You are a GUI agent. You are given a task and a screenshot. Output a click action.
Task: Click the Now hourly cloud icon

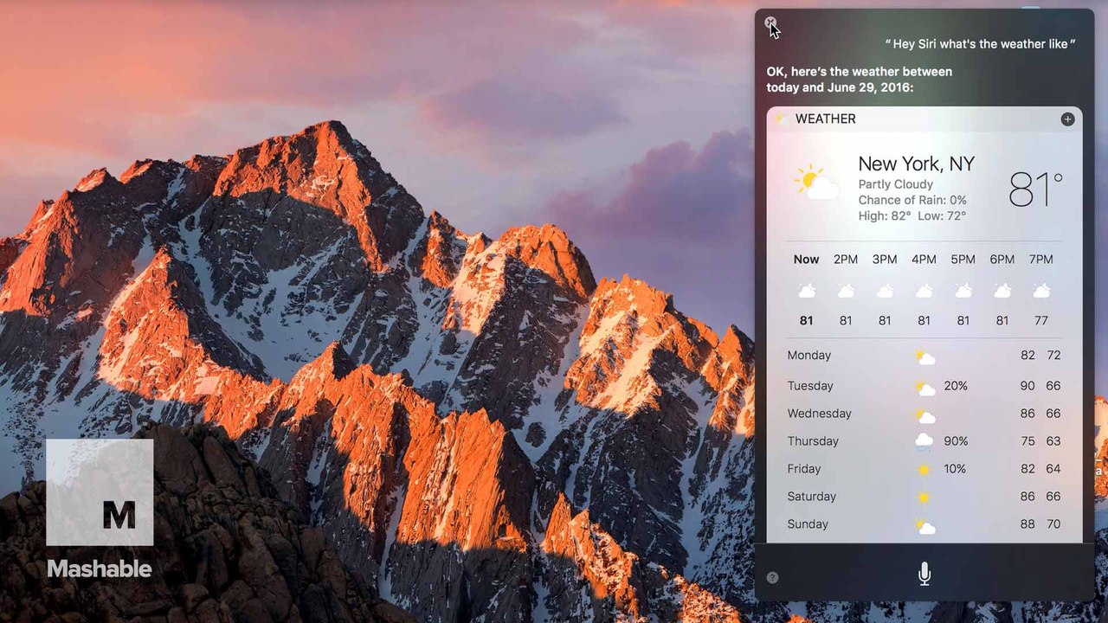[806, 291]
